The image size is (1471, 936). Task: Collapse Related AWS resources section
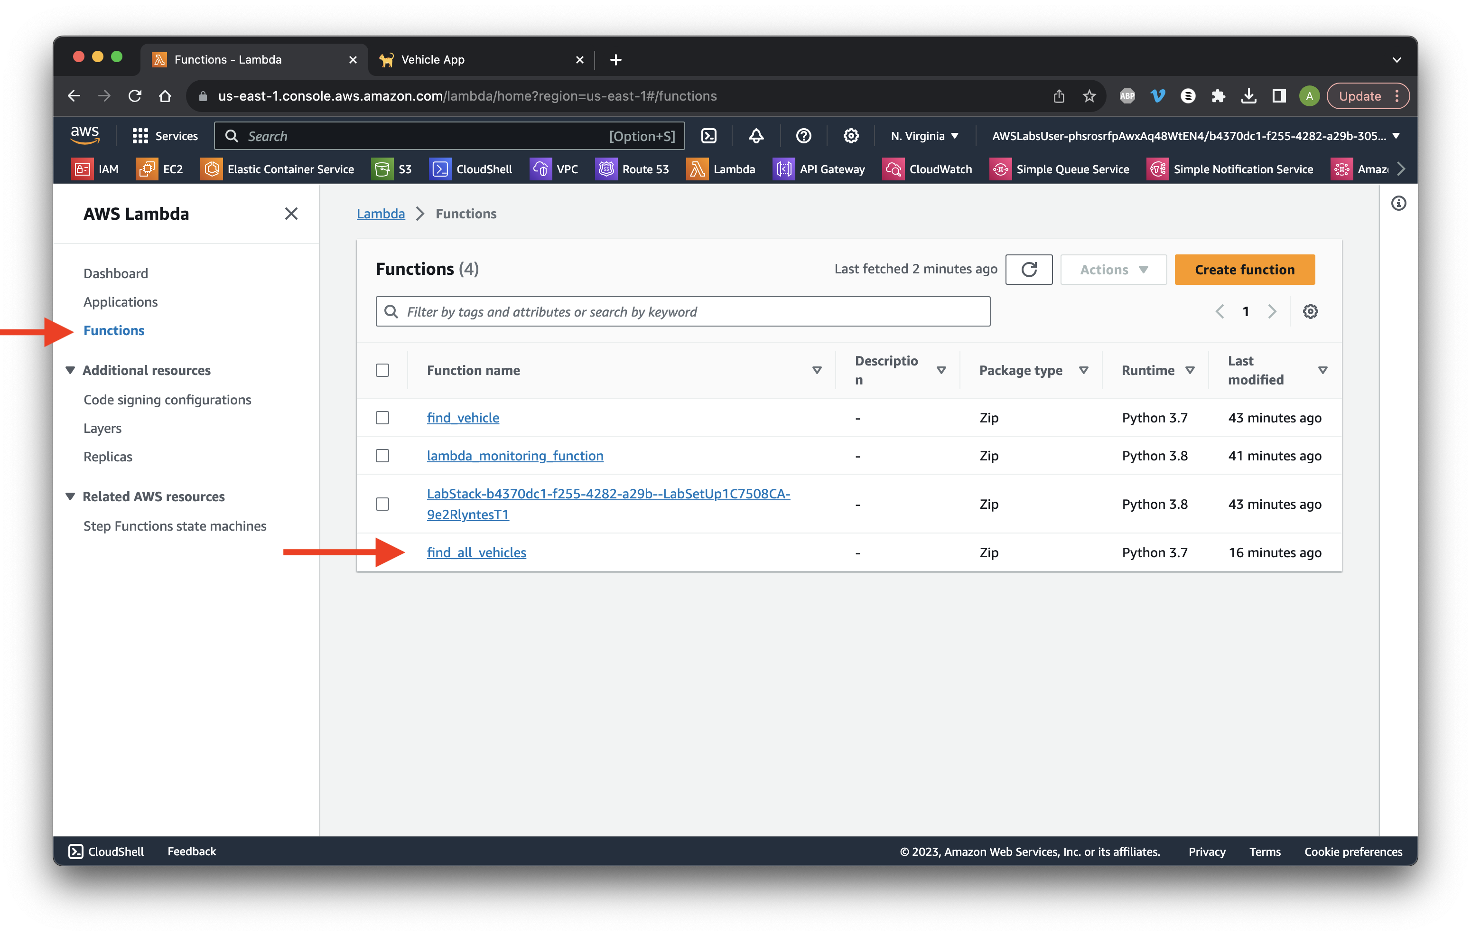[x=70, y=496]
